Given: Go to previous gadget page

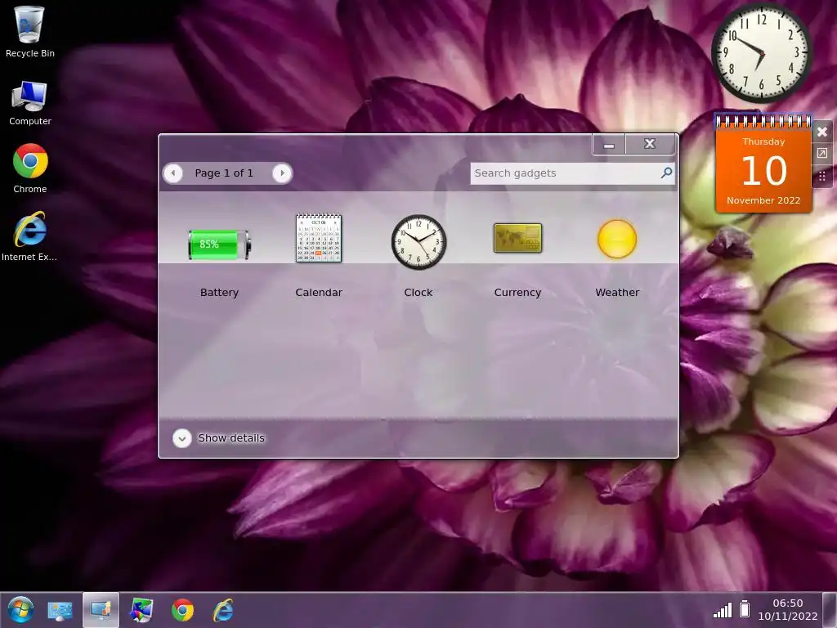Looking at the screenshot, I should coord(173,173).
